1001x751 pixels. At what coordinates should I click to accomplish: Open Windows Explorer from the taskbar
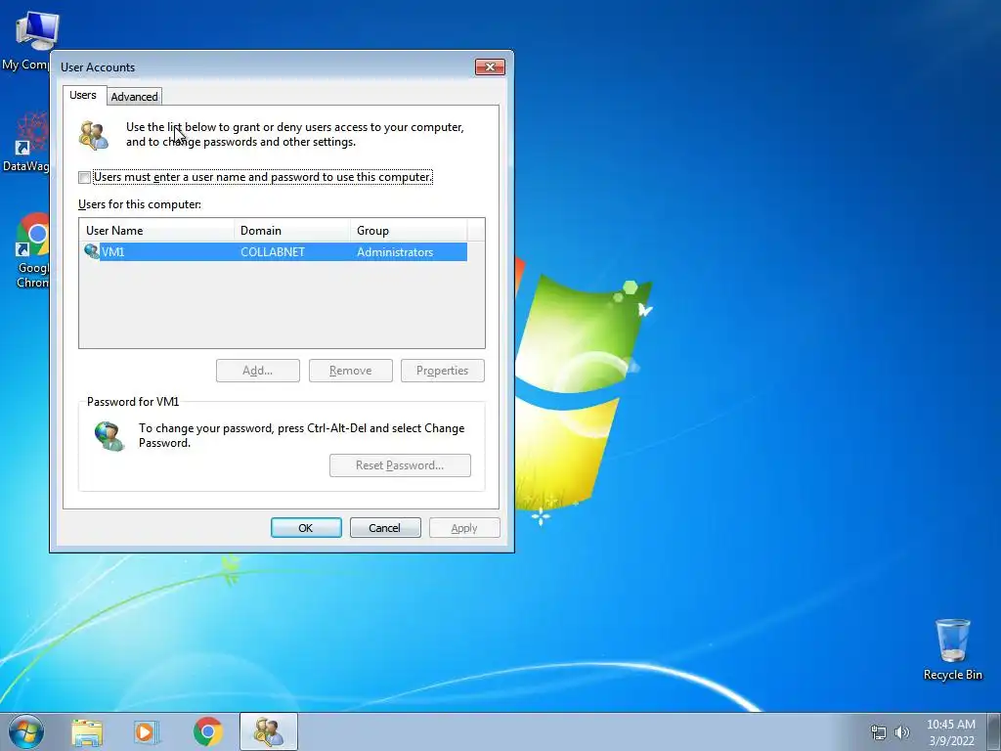[x=87, y=732]
